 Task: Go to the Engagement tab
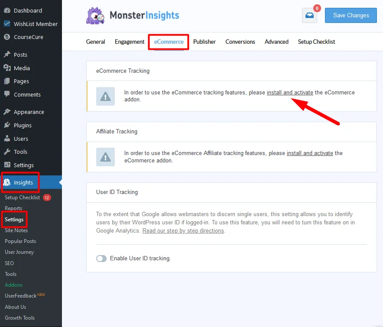click(130, 42)
